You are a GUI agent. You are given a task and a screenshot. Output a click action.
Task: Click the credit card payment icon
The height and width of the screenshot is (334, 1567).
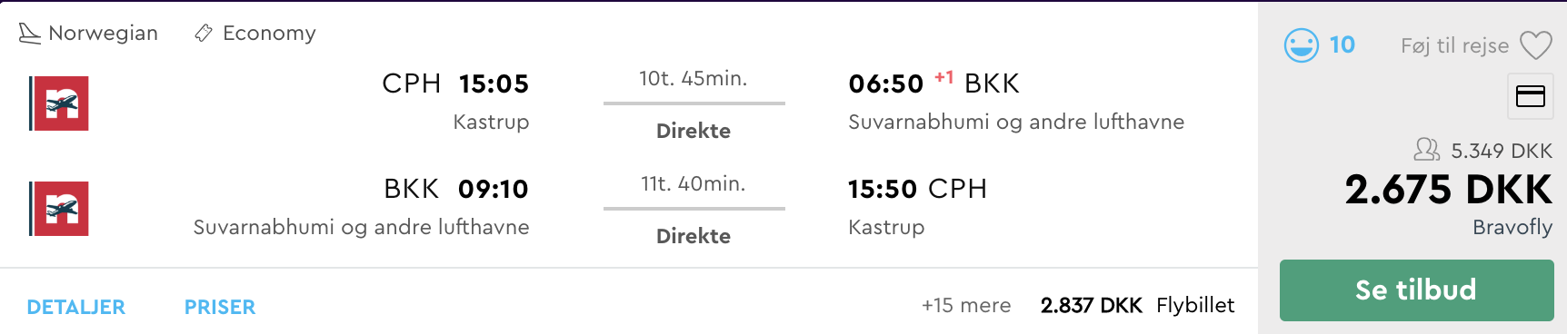[1531, 96]
